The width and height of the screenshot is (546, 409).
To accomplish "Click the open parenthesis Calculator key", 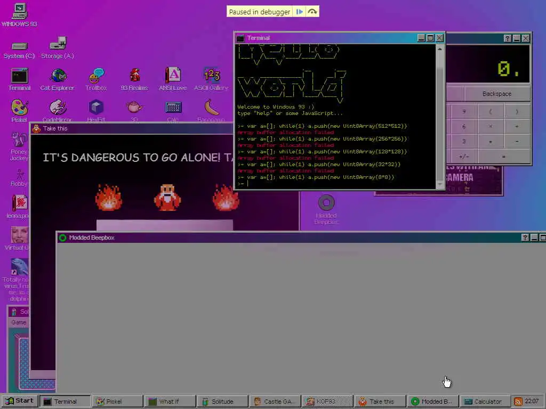I will (491, 112).
